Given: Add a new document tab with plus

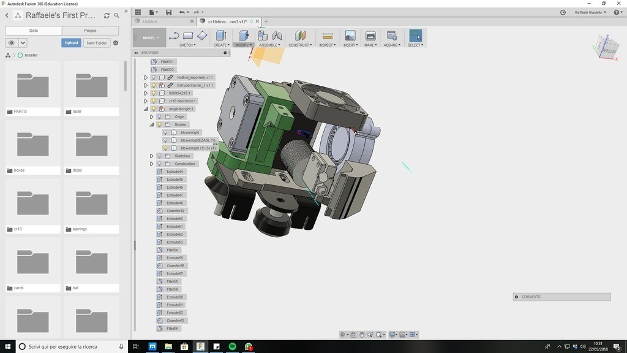Looking at the screenshot, I should 266,21.
